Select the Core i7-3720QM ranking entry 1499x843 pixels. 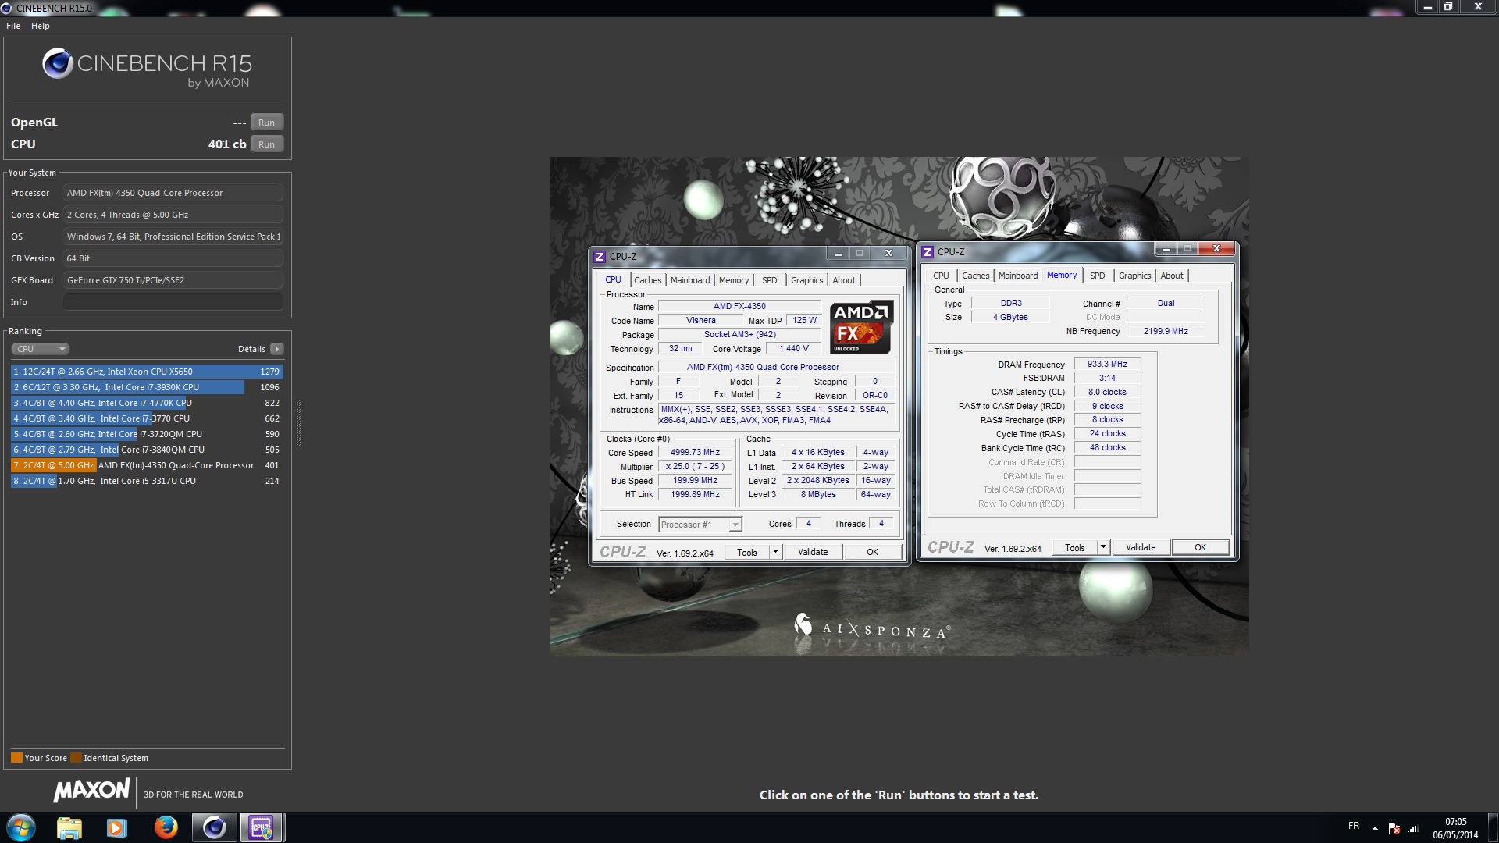(147, 434)
